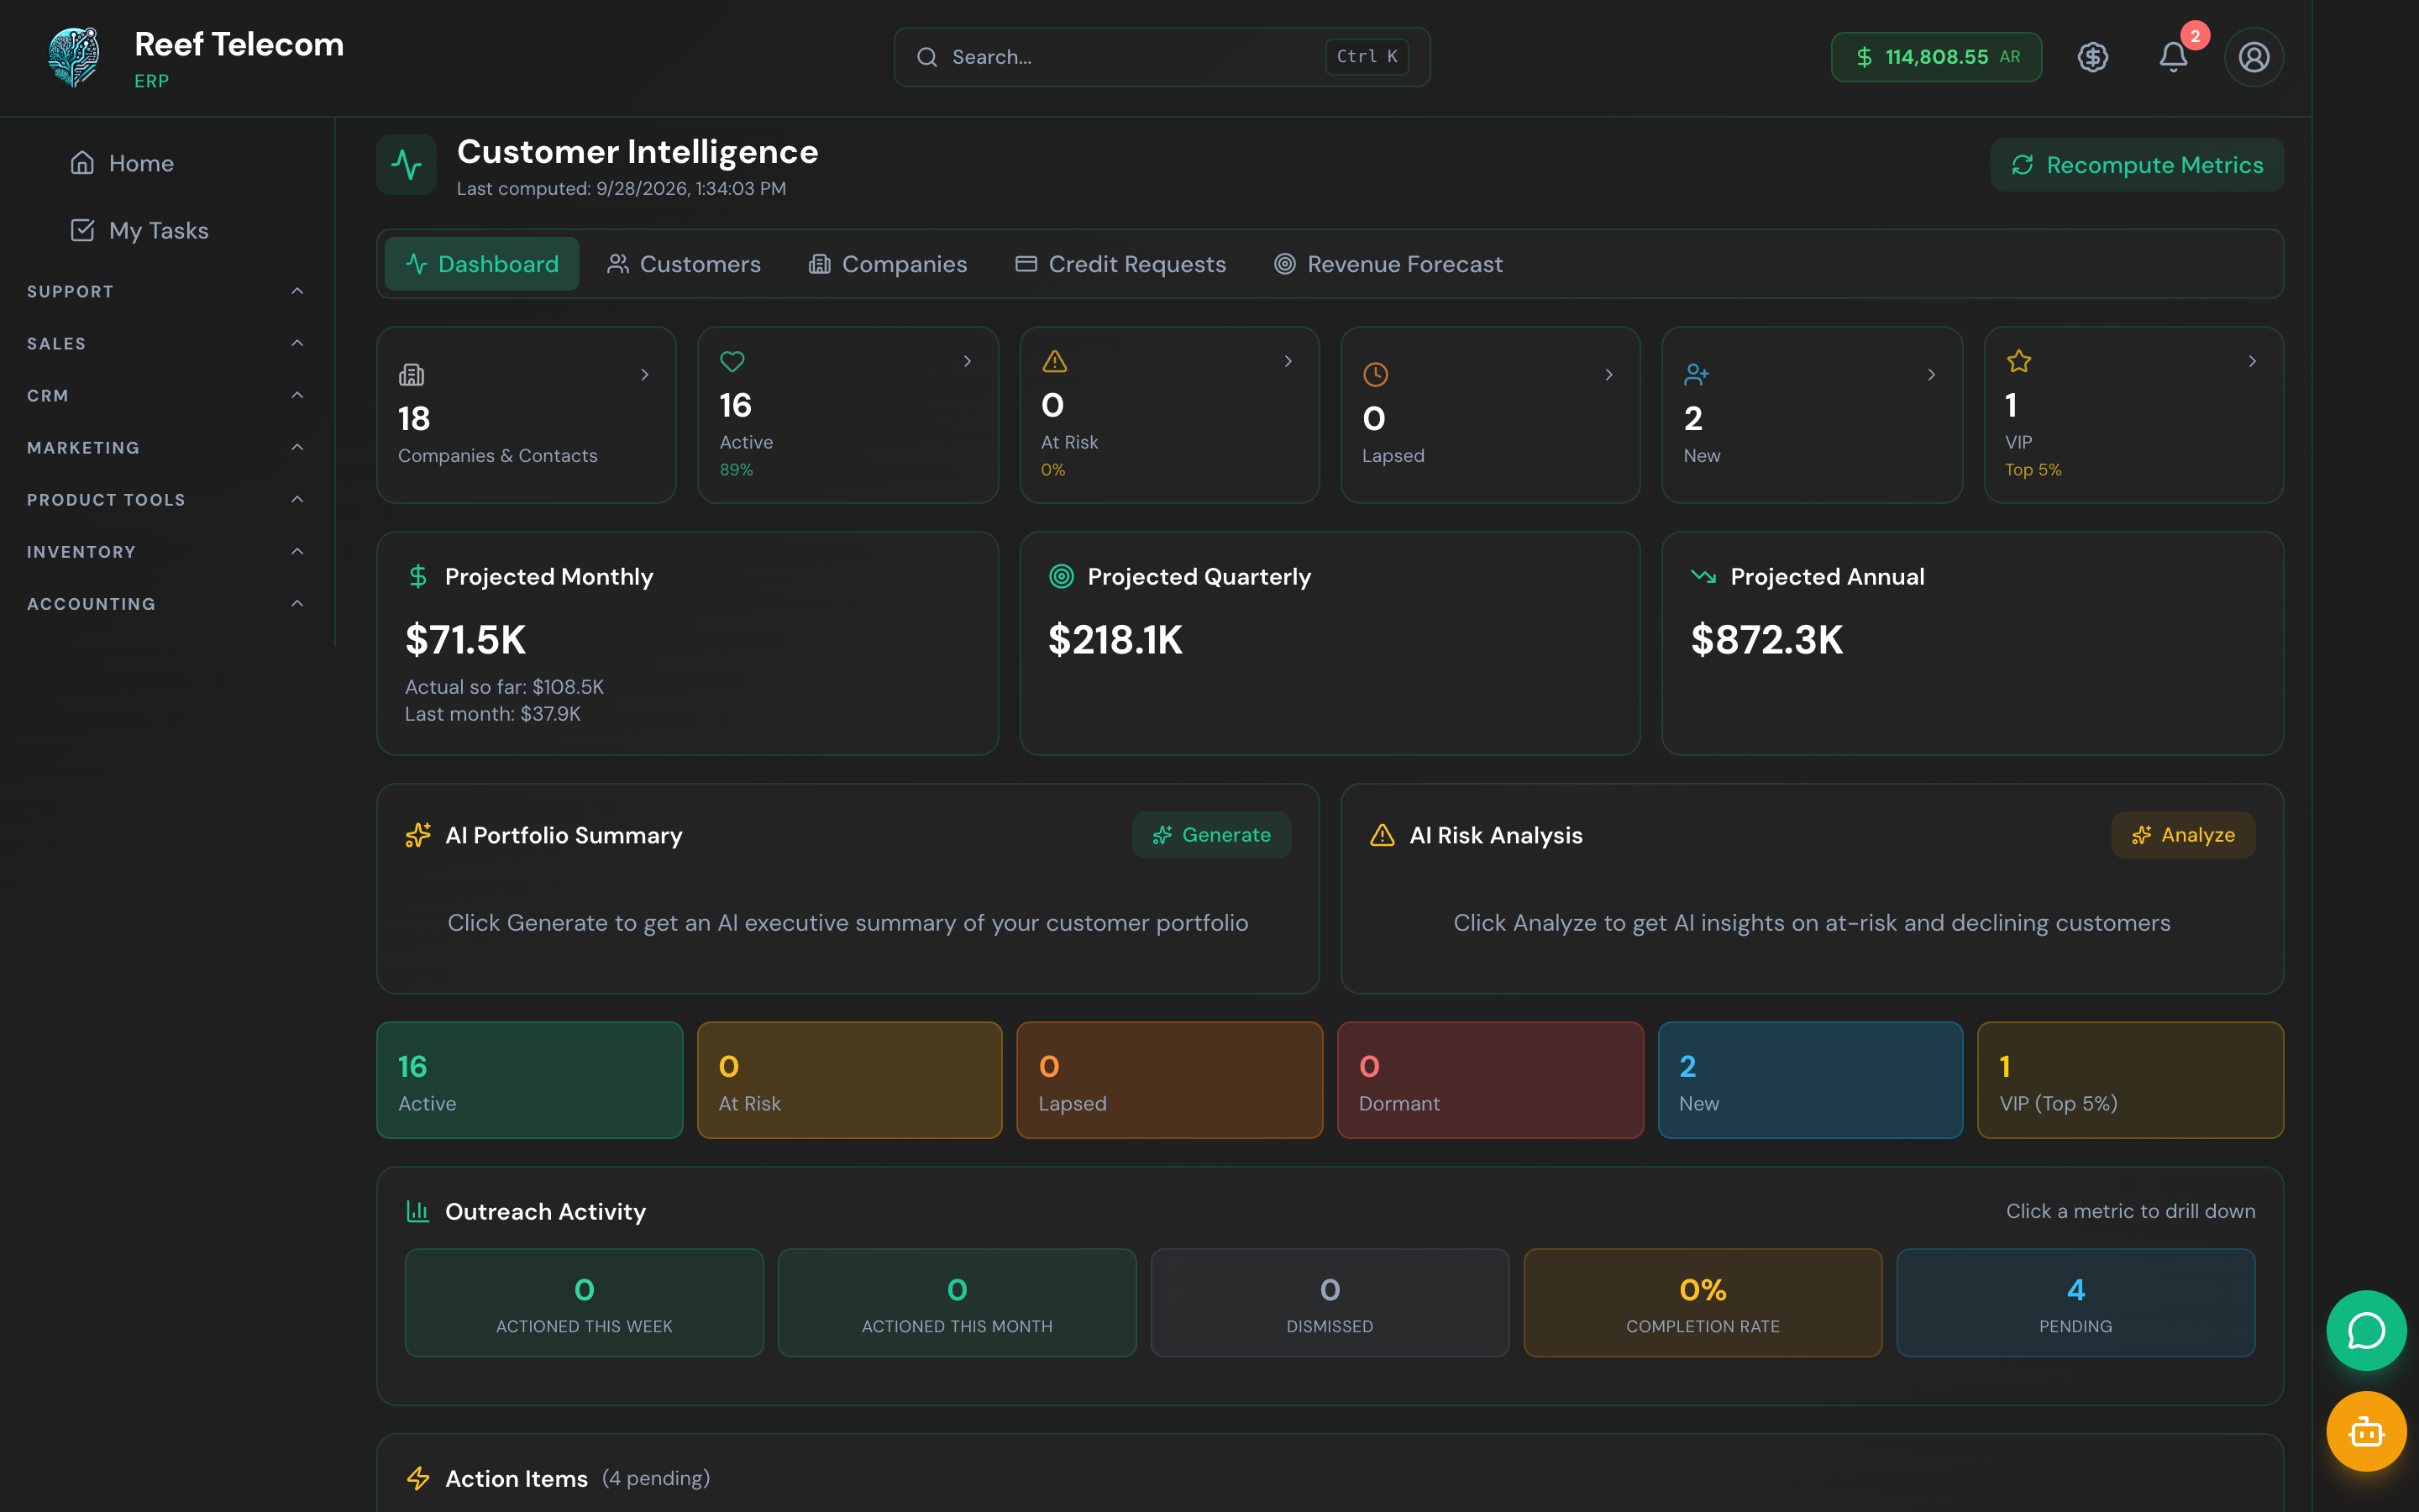The height and width of the screenshot is (1512, 2419).
Task: Click Generate for AI Portfolio Summary
Action: point(1211,835)
